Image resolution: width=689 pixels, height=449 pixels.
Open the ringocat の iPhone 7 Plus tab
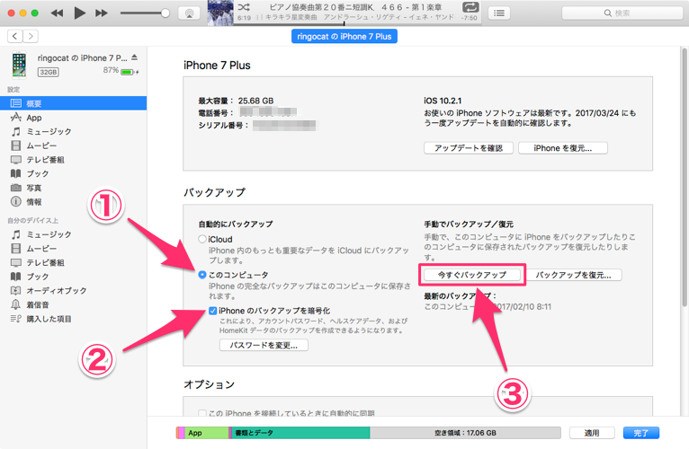tap(344, 37)
